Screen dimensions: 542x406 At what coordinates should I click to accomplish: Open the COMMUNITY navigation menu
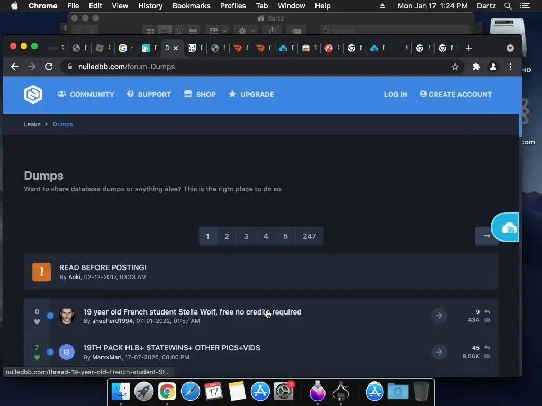pyautogui.click(x=86, y=94)
